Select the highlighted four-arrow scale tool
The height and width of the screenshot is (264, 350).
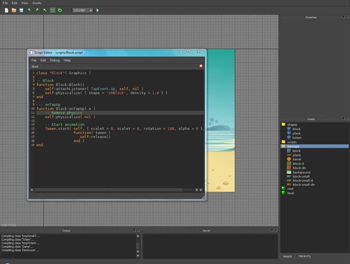point(52,10)
